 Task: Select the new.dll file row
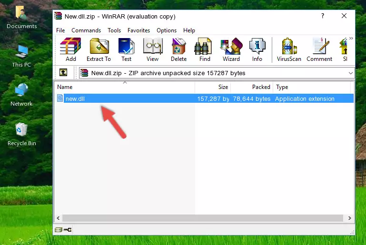pos(205,98)
